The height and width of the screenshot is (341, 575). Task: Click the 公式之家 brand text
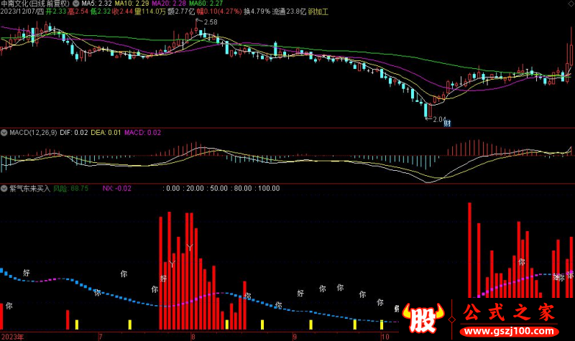509,312
